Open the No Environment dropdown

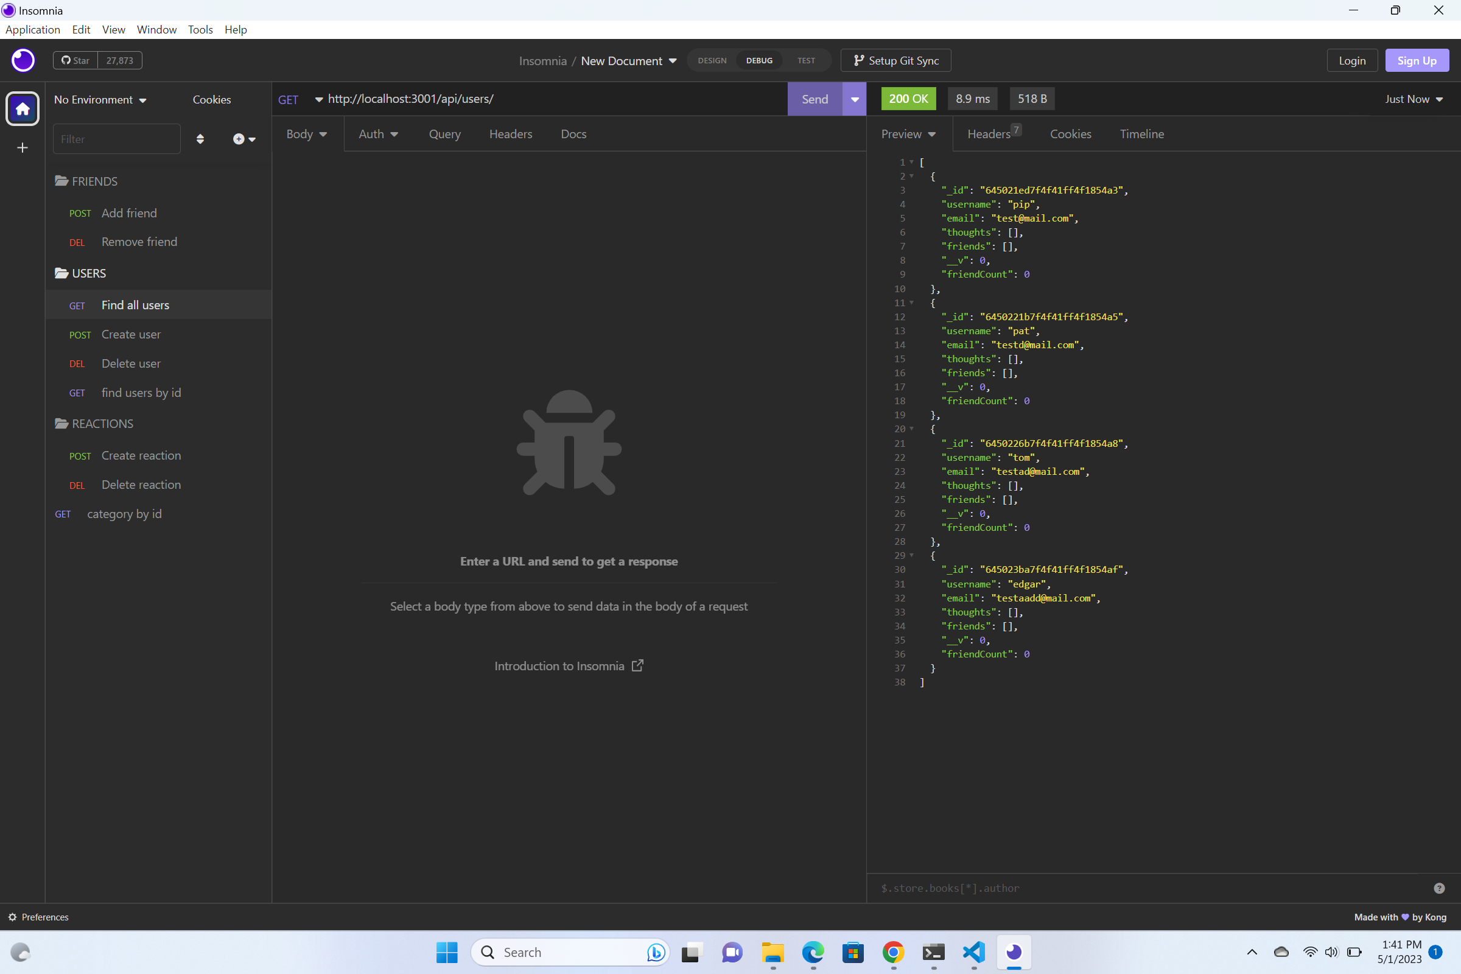pos(100,99)
